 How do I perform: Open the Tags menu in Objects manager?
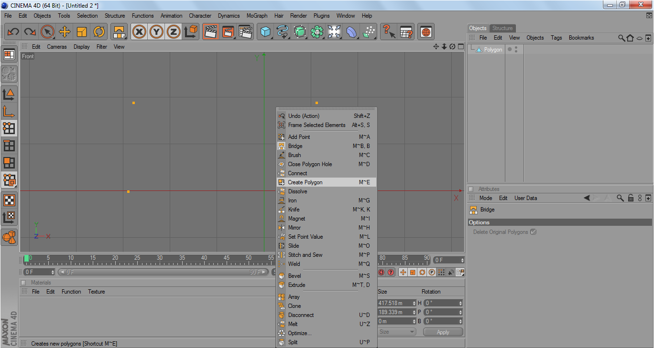556,38
